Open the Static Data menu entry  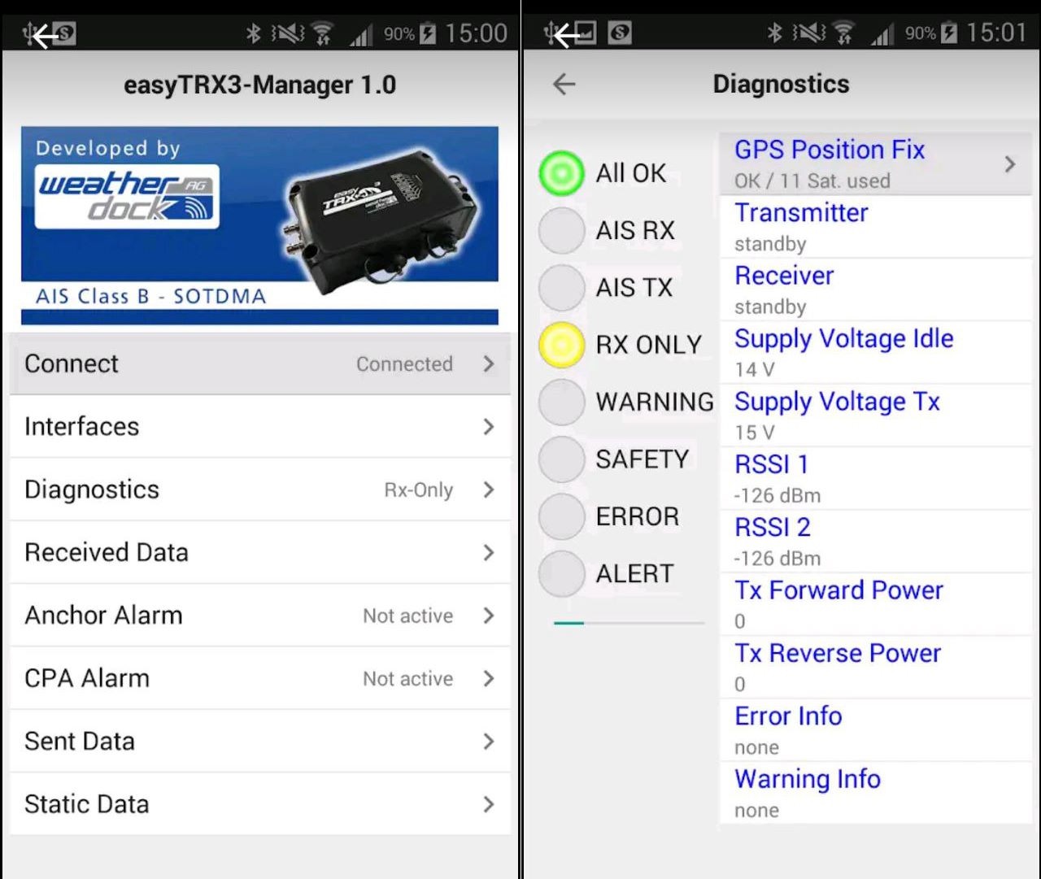pos(260,804)
